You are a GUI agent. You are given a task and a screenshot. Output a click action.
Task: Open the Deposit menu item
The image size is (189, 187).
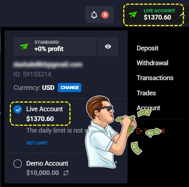coord(148,48)
